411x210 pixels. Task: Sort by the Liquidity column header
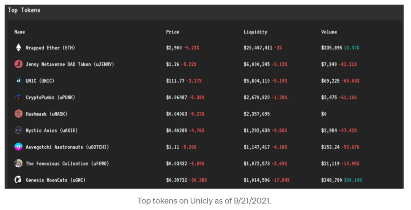click(255, 32)
